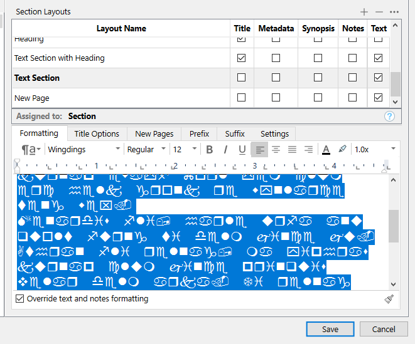
Task: Open section layouts more options menu
Action: 394,12
